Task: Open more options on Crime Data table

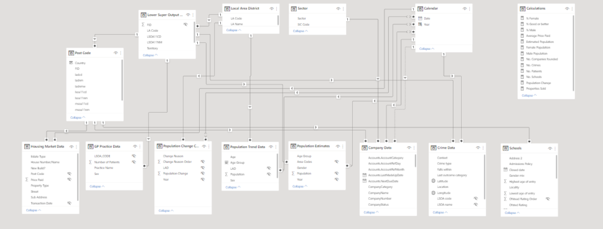Action: [x=483, y=148]
